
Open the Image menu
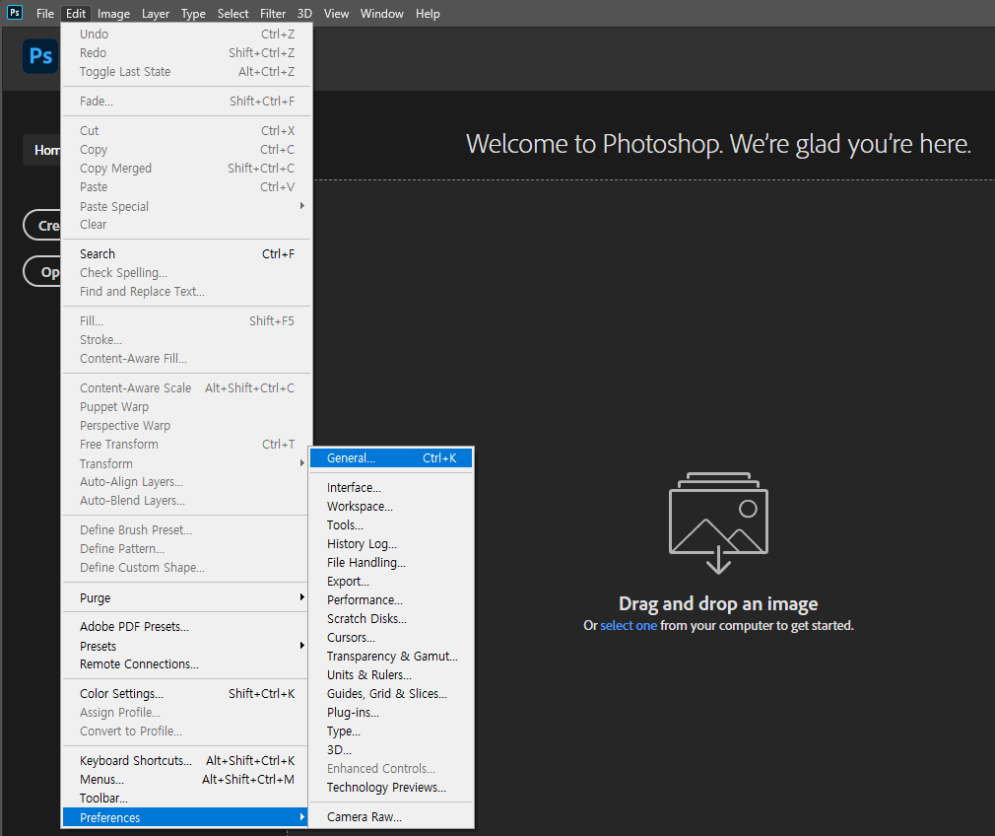(113, 14)
